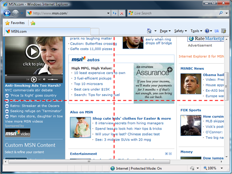The image size is (232, 174).
Task: Click the FOX Sports police photo thumbnail
Action: (191, 125)
